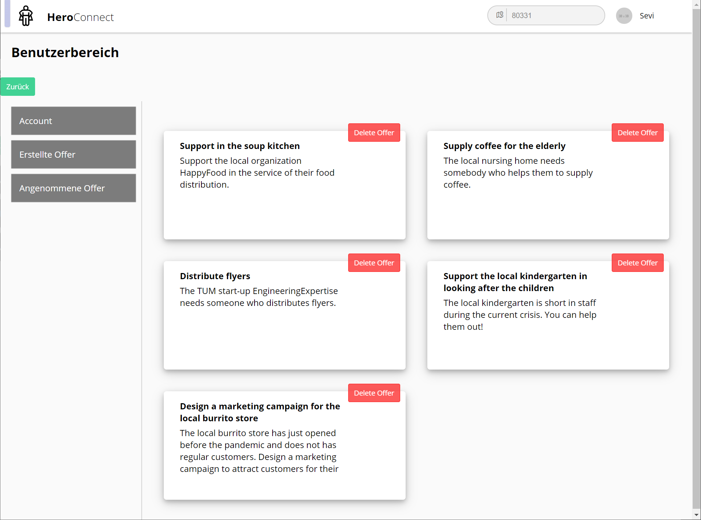701x520 pixels.
Task: Click the scrollbar up arrow
Action: [696, 5]
